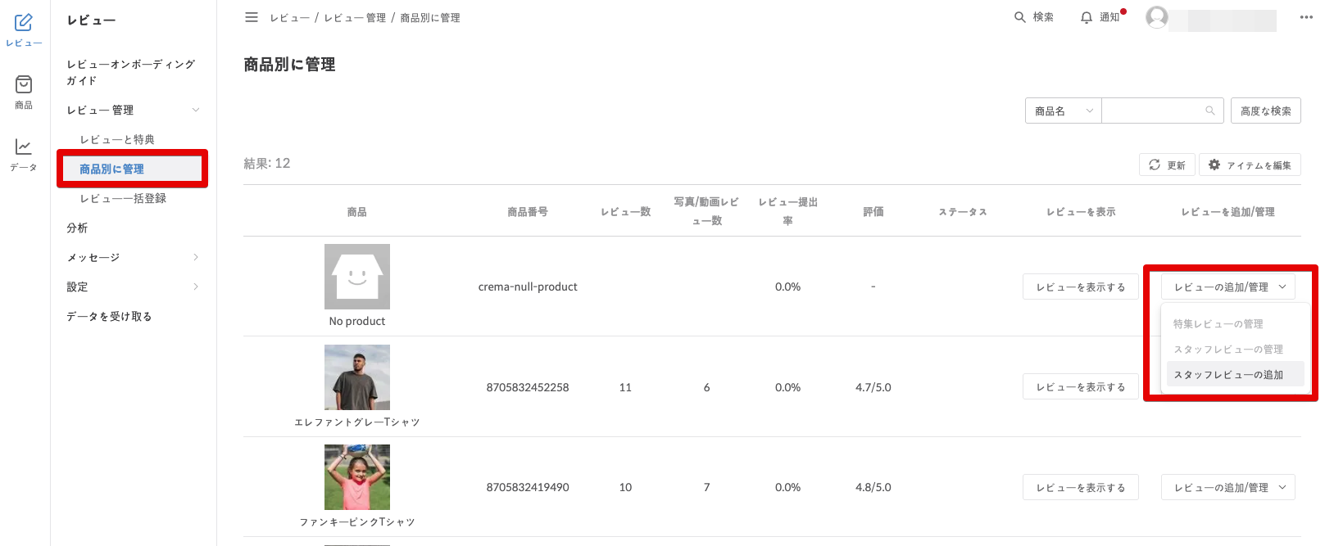Click the user avatar icon

(1156, 17)
